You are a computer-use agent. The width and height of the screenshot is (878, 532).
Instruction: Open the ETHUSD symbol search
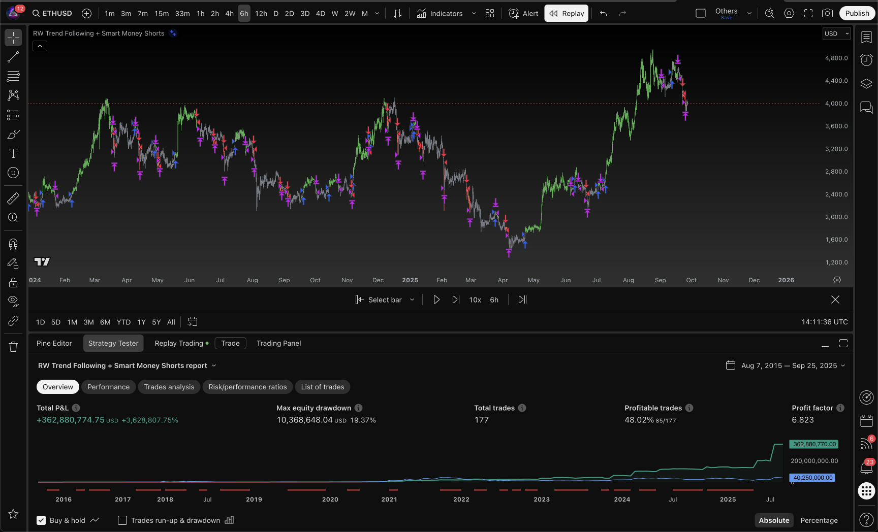tap(52, 13)
